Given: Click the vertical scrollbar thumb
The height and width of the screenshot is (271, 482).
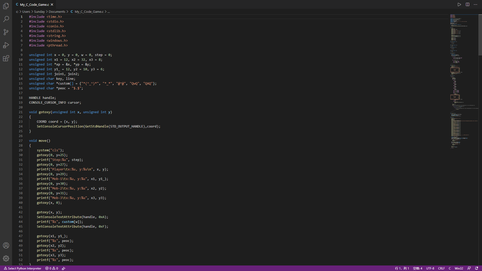Looking at the screenshot, I should [480, 35].
